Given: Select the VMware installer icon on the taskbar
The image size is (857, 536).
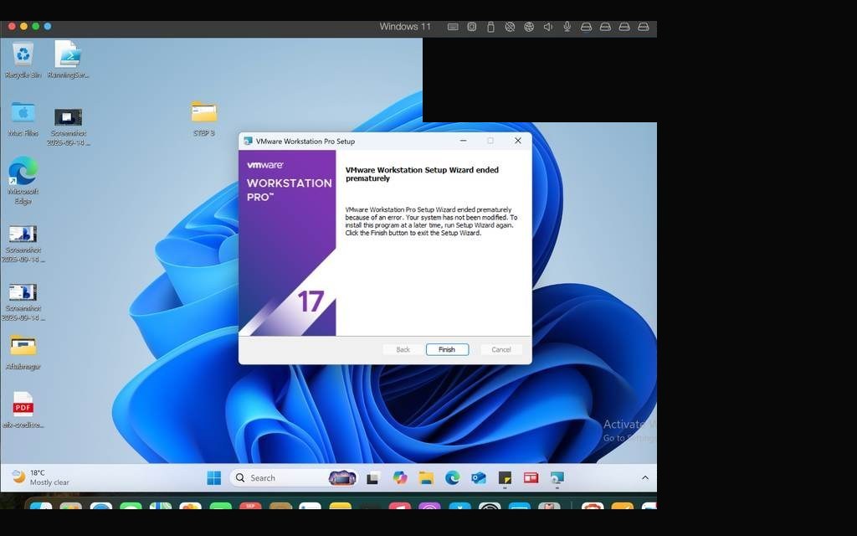Looking at the screenshot, I should pos(557,478).
